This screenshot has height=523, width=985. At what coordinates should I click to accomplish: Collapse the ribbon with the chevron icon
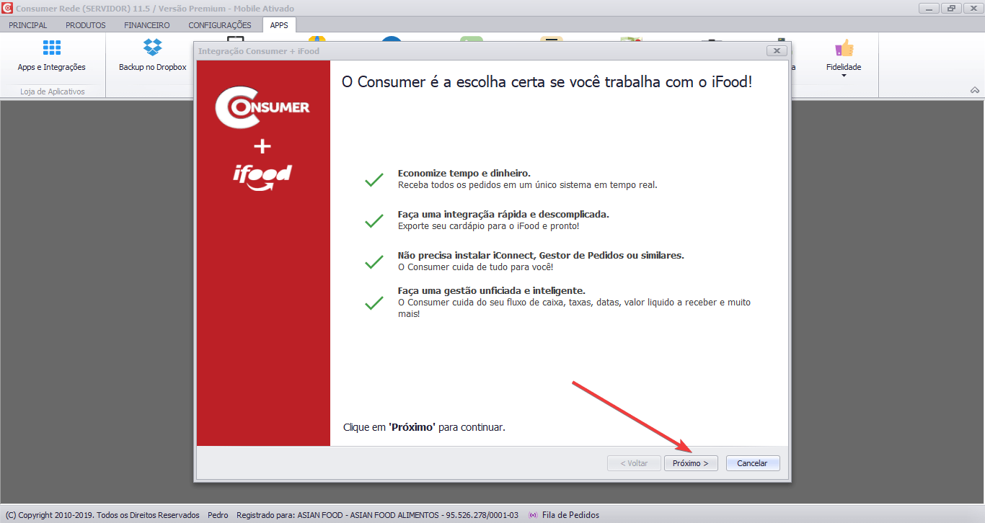pos(974,90)
